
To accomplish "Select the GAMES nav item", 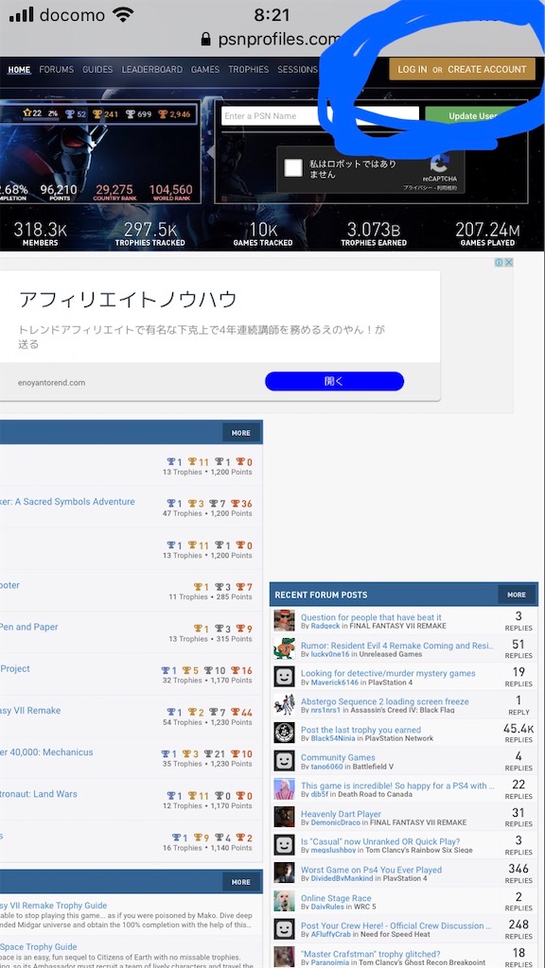I will [205, 70].
